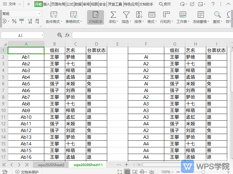Switch to the 插入 ribbon tab

[x=47, y=4]
